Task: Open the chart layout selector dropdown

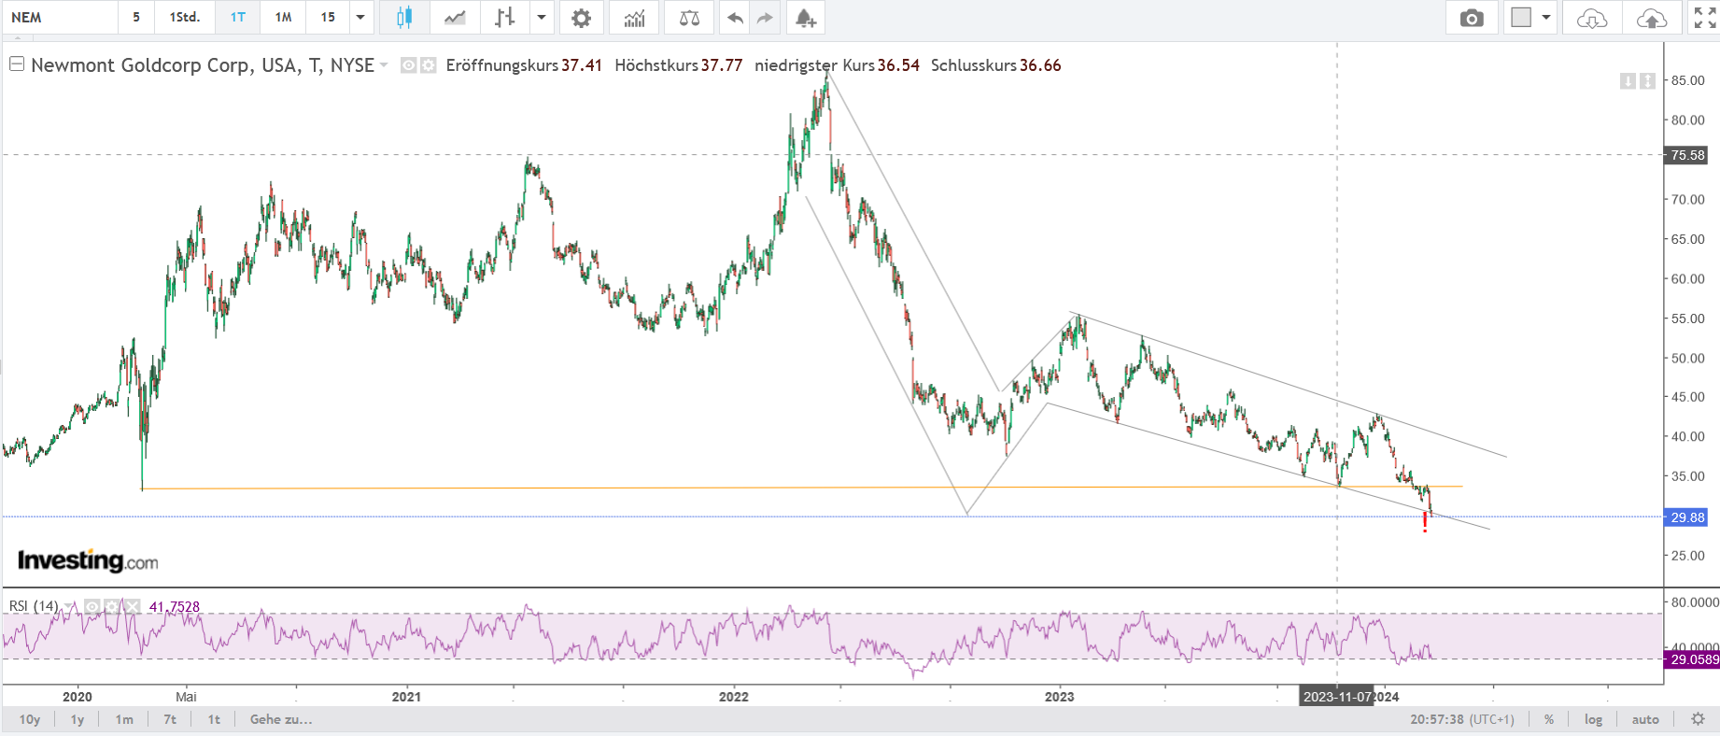Action: (1545, 18)
